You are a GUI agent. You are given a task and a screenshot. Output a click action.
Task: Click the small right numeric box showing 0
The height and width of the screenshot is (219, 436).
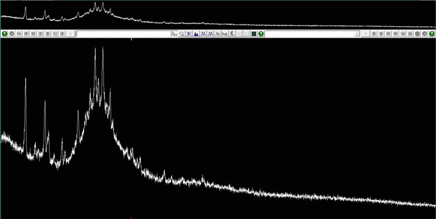click(366, 34)
